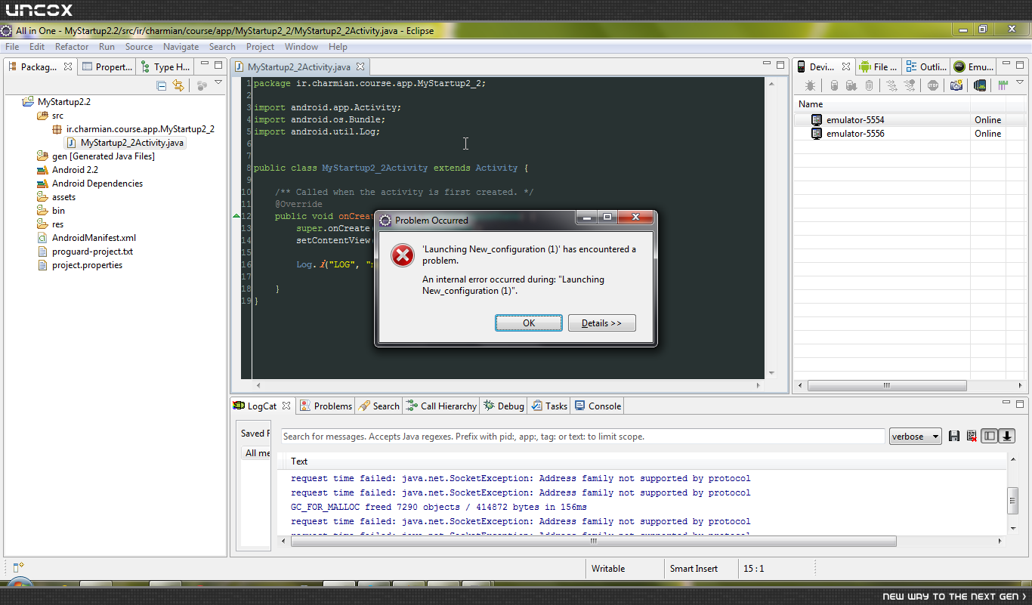Click Collapse All icon in Package Explorer

162,85
